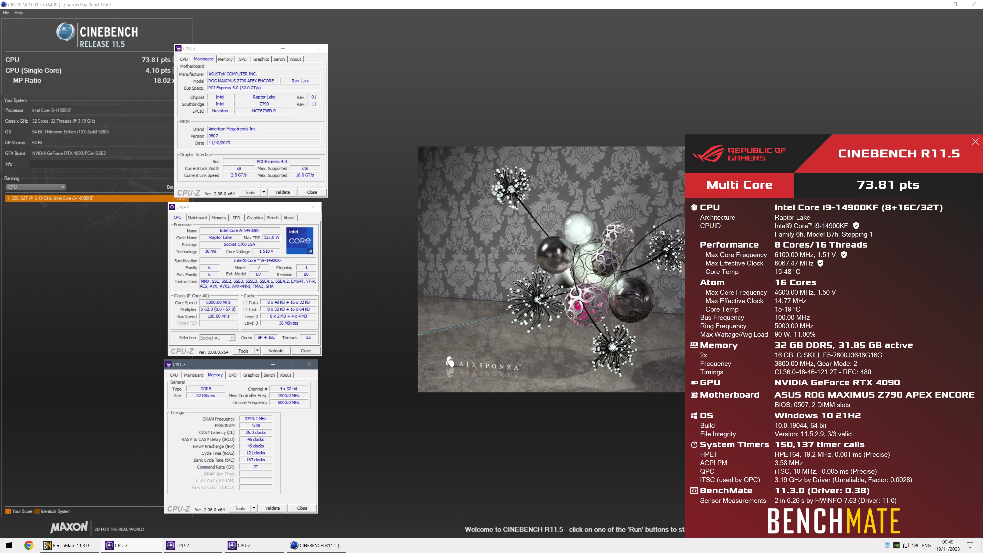Open the clock showing 00:49 19/11/2023
The height and width of the screenshot is (553, 983).
tap(947, 545)
